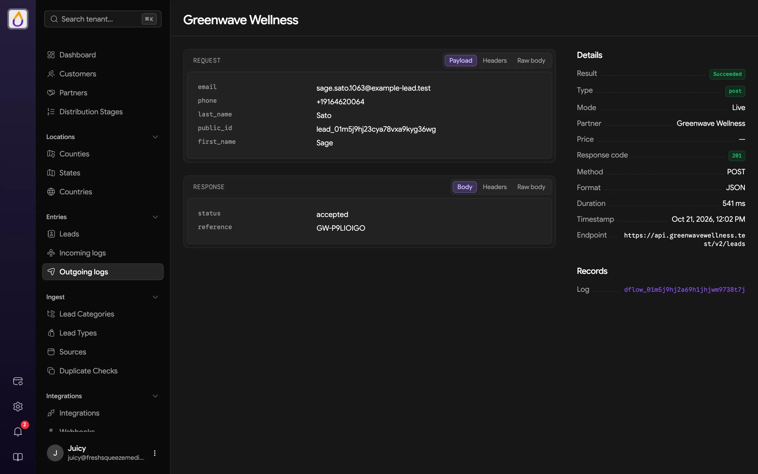Switch to Request Headers tab
758x474 pixels.
(x=495, y=61)
